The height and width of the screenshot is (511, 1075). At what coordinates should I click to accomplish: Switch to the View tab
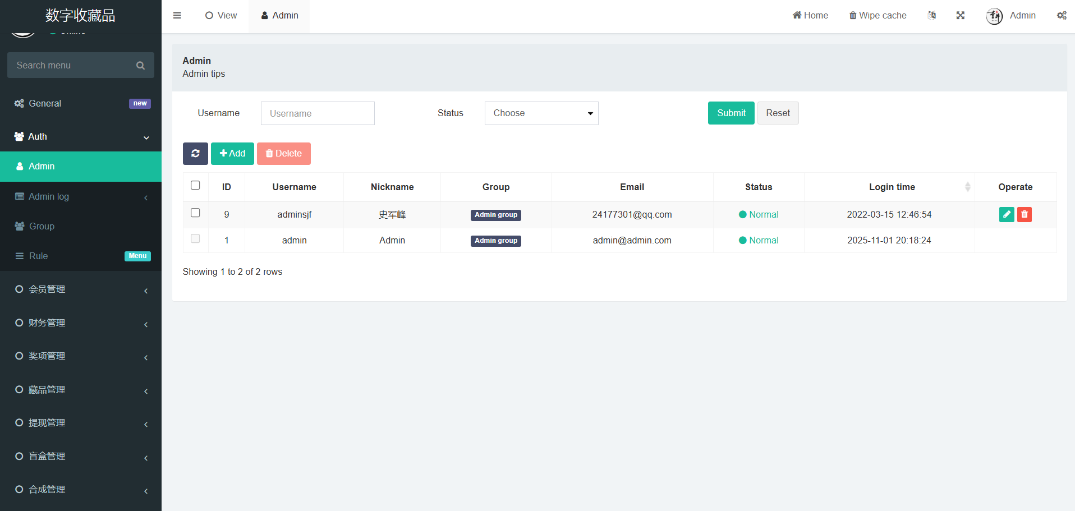[222, 16]
